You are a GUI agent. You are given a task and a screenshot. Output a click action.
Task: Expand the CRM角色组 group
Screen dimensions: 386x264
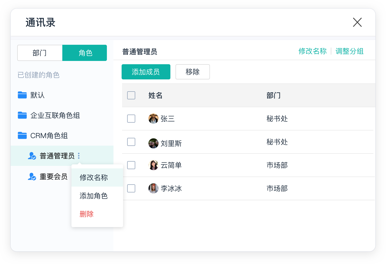(x=49, y=136)
